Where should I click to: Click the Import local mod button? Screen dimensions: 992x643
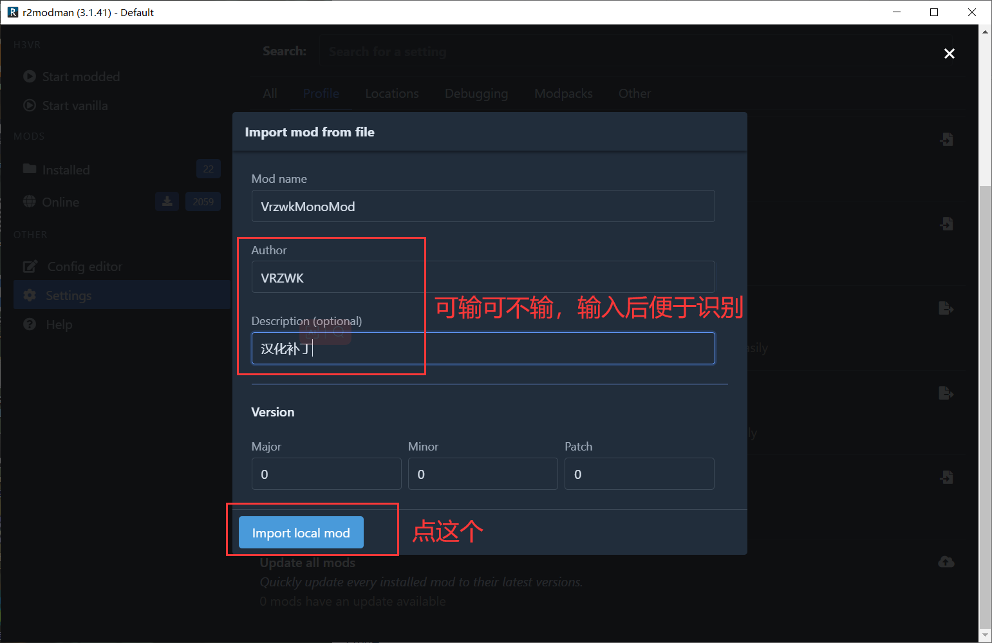[x=301, y=532]
